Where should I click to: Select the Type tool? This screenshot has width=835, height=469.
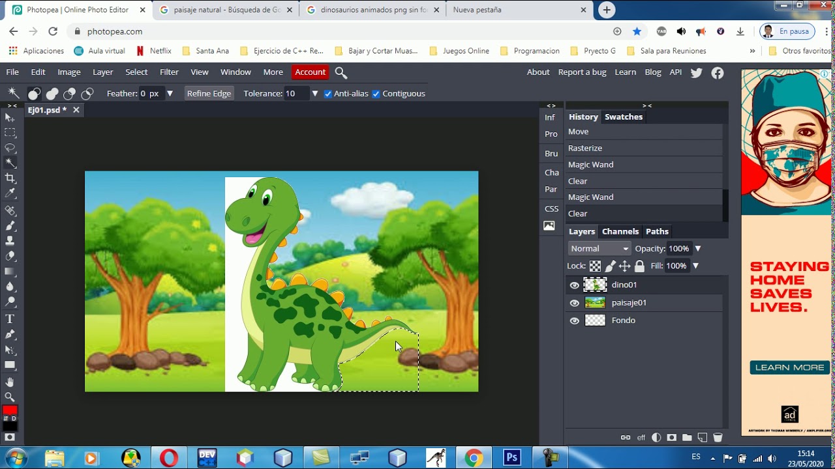10,319
